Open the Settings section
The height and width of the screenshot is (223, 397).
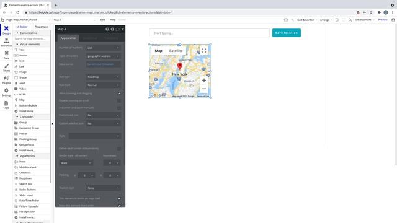(x=6, y=92)
